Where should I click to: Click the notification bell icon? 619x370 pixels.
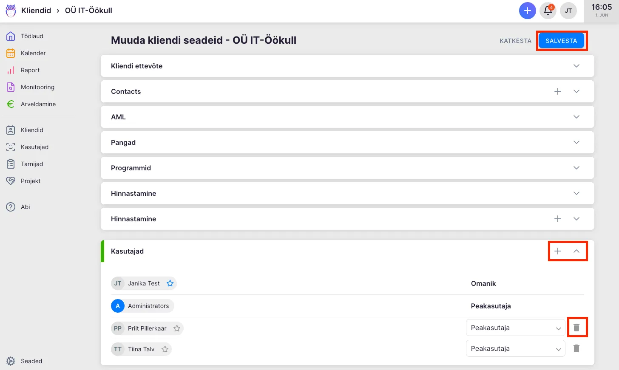548,11
